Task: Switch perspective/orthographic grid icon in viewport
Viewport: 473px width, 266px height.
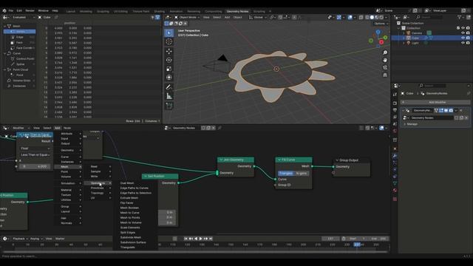Action: point(385,75)
